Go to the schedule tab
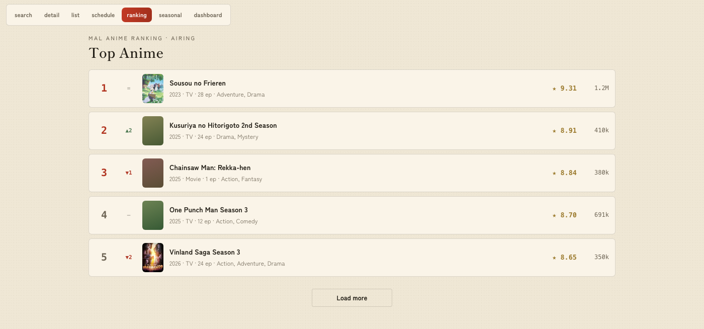The width and height of the screenshot is (704, 329). 103,15
